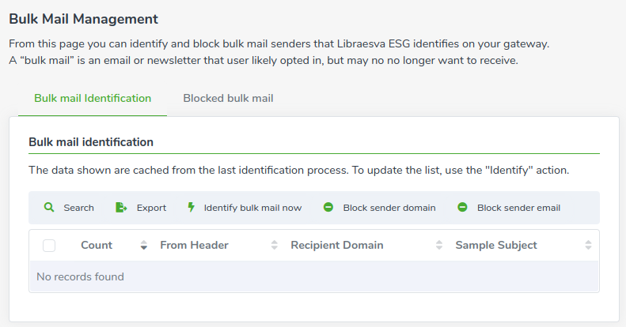Toggle the select-all checkbox in table header
This screenshot has width=626, height=327.
[49, 246]
